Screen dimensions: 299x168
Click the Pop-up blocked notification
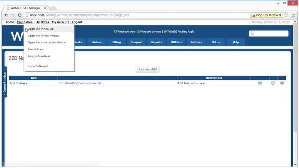coord(266,15)
